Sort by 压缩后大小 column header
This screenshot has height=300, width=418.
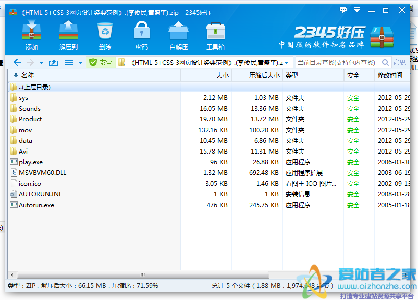pyautogui.click(x=257, y=76)
